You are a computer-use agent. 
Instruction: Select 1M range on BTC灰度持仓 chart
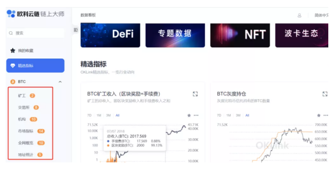pyautogui.click(x=229, y=115)
